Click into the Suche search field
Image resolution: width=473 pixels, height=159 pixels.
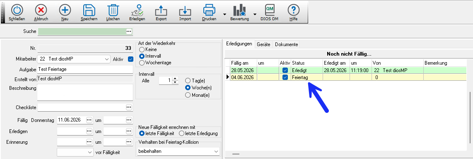click(x=82, y=31)
